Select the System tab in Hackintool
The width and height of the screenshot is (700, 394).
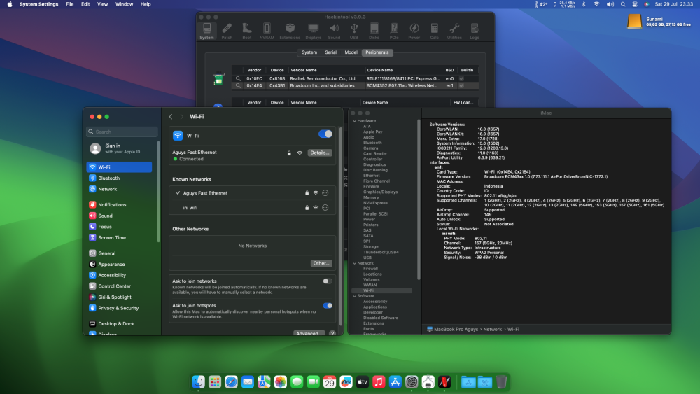[309, 52]
